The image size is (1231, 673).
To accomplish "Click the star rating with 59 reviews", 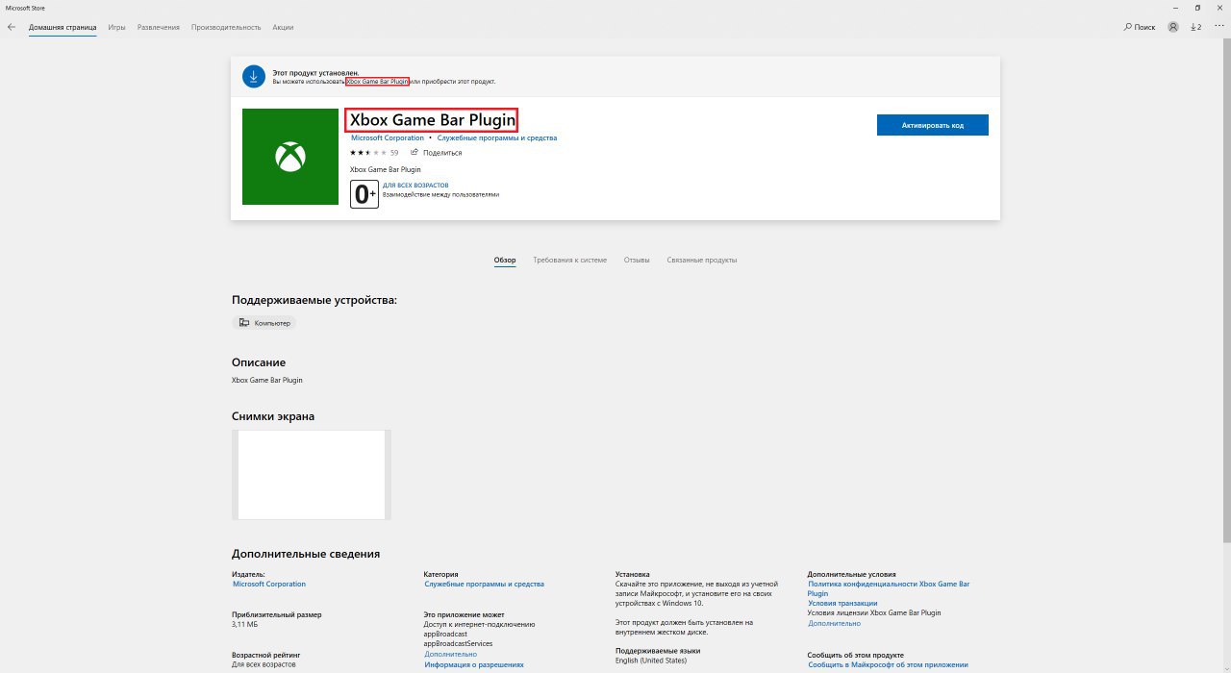I will click(374, 152).
